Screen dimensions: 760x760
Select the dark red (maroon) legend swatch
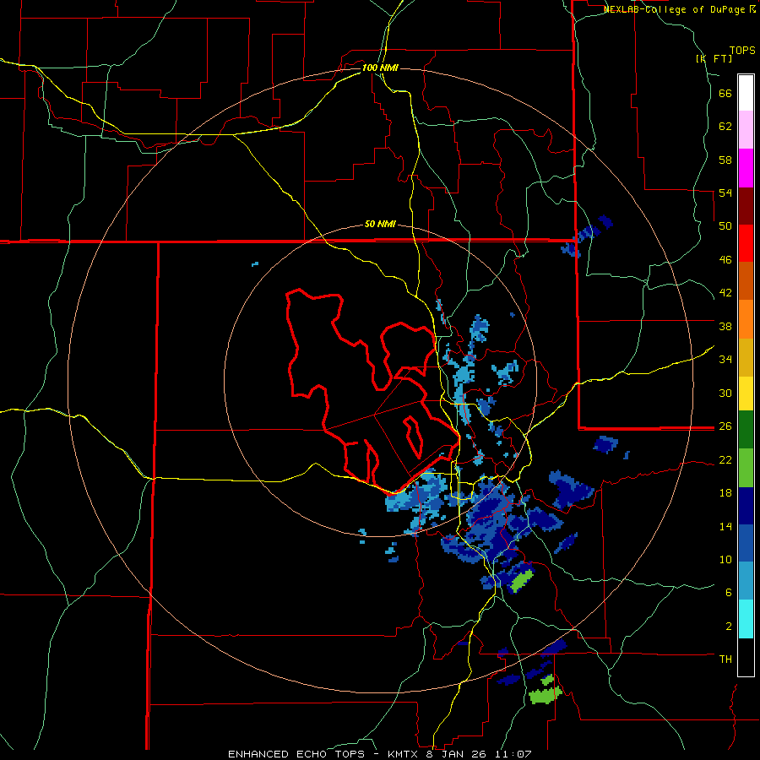(x=746, y=206)
